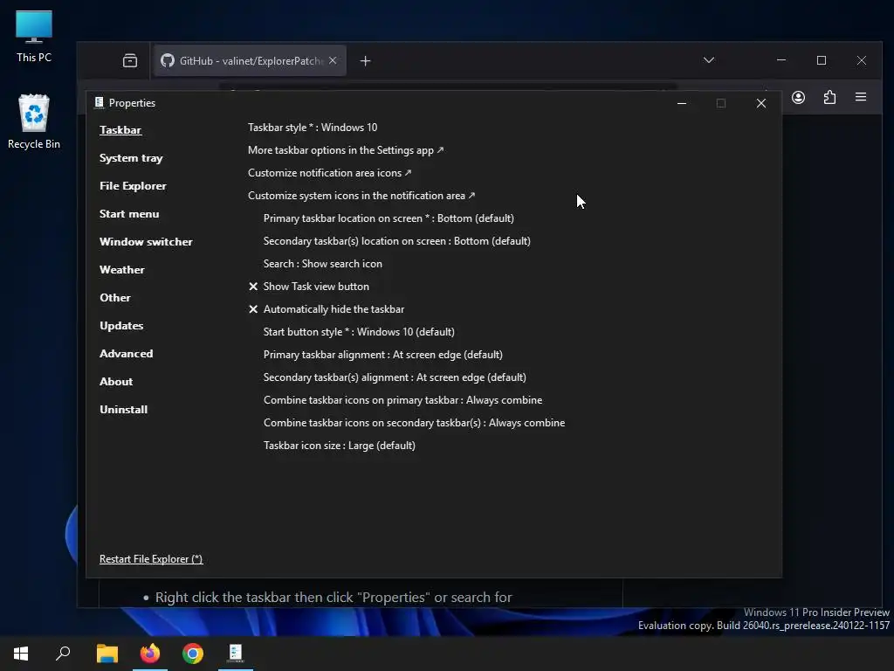Change Secondary taskbar(s) location on screen

[x=397, y=241]
